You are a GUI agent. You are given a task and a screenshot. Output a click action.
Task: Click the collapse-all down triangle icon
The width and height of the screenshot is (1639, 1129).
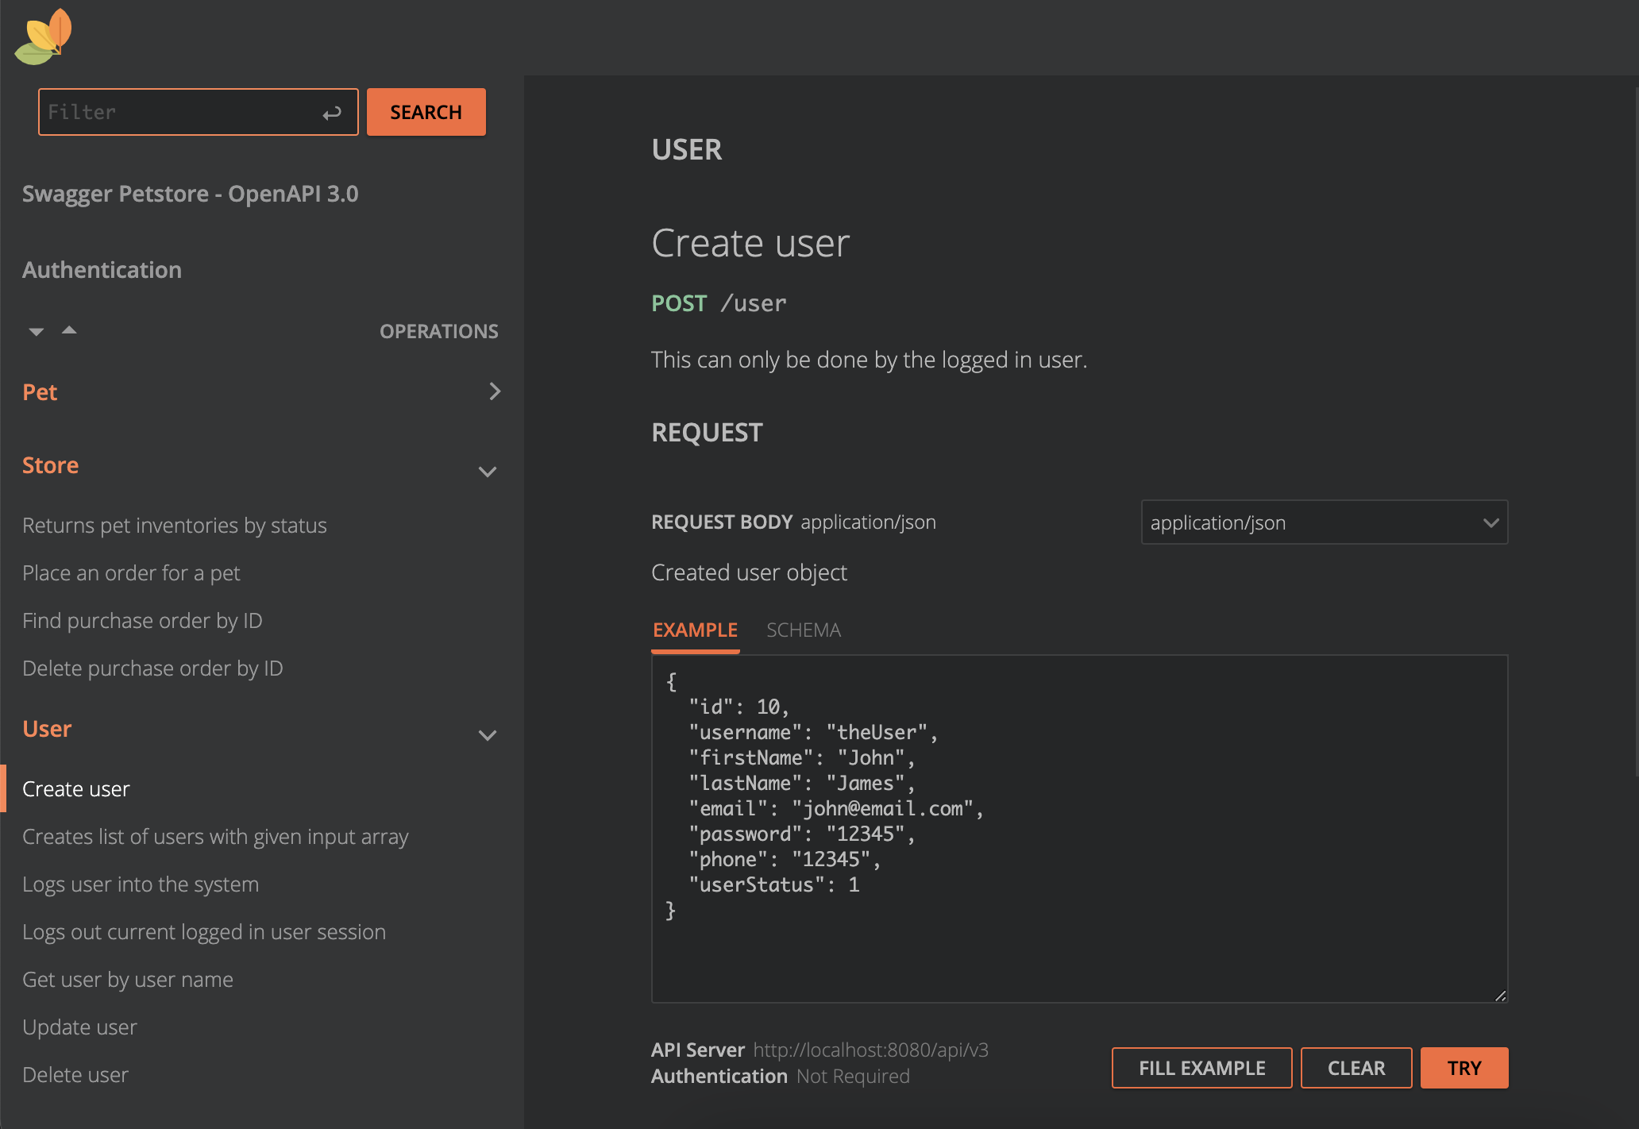click(36, 331)
